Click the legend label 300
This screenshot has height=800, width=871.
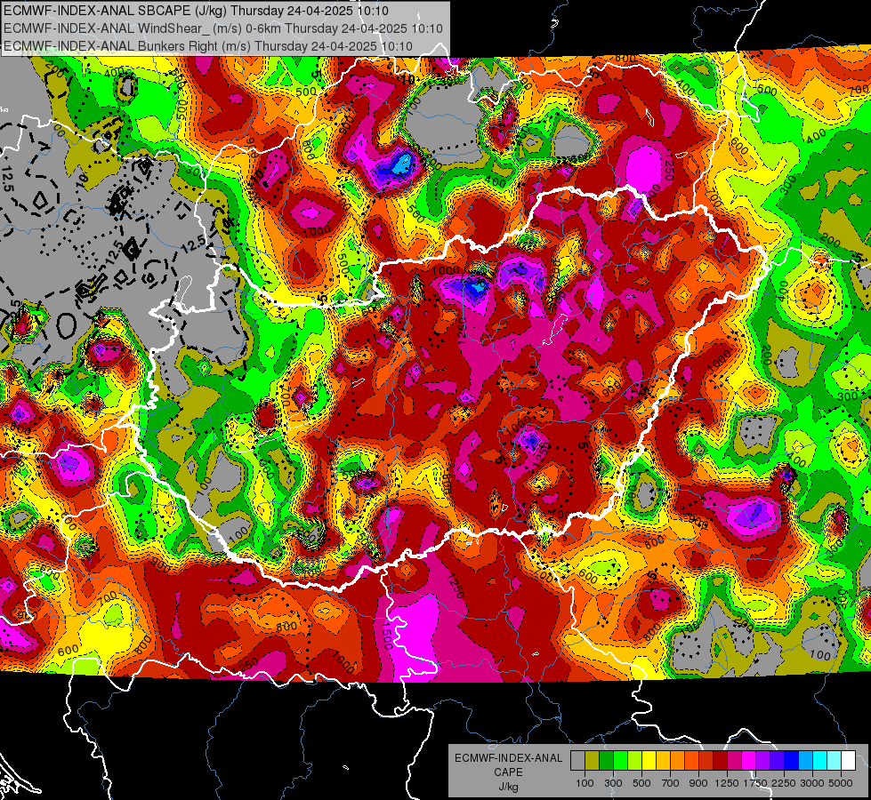click(613, 783)
